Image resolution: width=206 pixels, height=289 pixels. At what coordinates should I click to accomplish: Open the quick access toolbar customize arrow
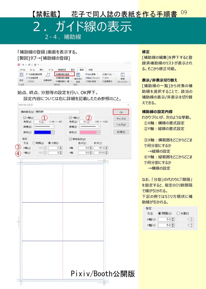(x=38, y=65)
